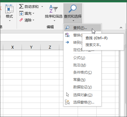This screenshot has height=117, width=127.
Task: Choose 查找(F)... from the menu
Action: [x=83, y=28]
